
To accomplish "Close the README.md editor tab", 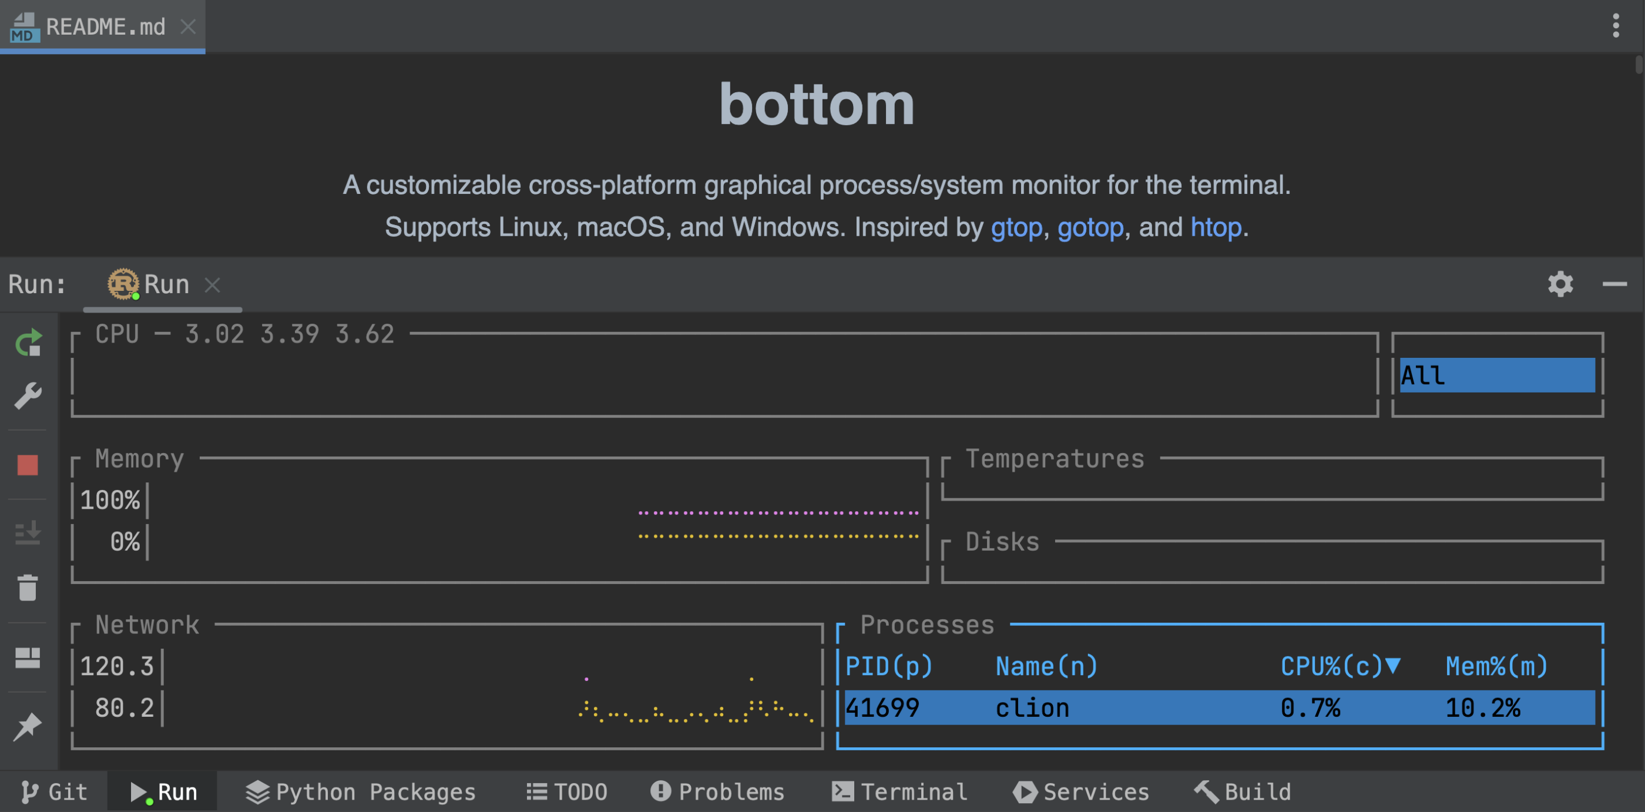I will (188, 27).
